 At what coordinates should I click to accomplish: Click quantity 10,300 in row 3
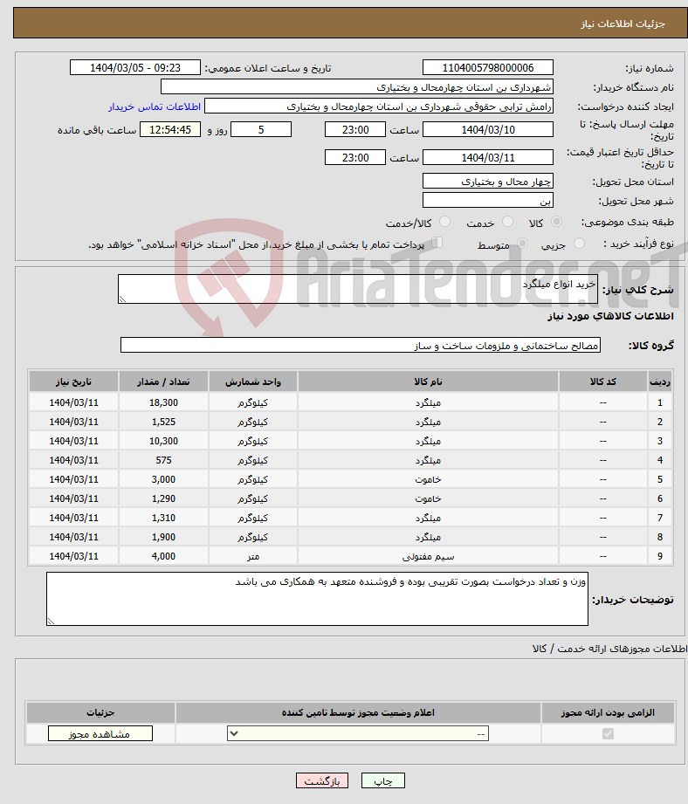click(x=163, y=441)
